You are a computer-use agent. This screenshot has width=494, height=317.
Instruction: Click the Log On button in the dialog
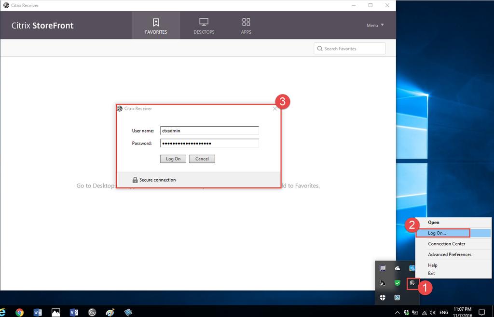coord(173,159)
